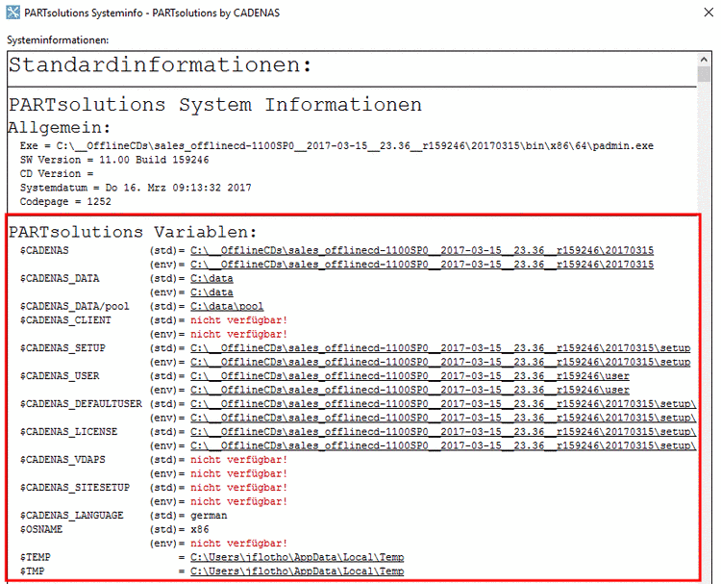Open the $CADENAS_DEFAULTUSER (env) path link
Viewport: 721px width, 584px height.
tap(443, 418)
